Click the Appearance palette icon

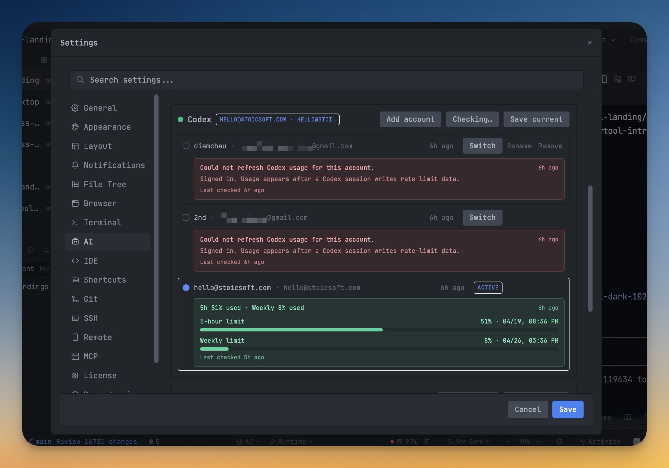[75, 127]
